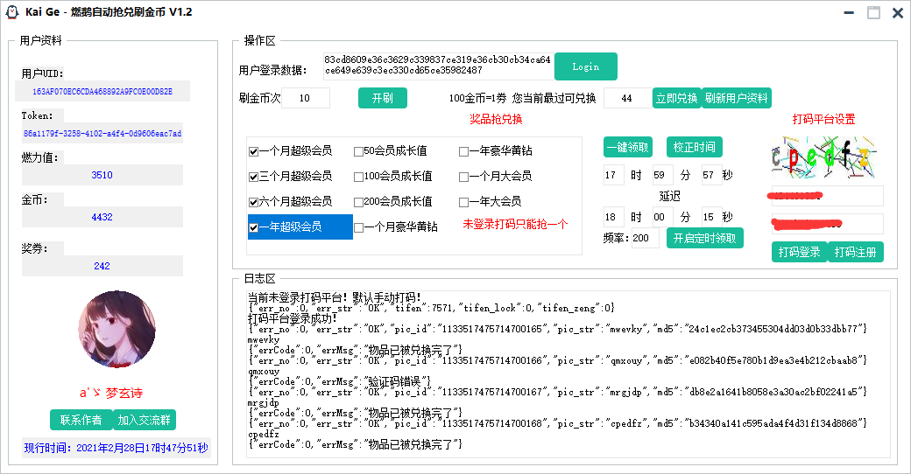Screen dimensions: 911x474
Task: Click the anime girl avatar picture
Action: tap(117, 330)
